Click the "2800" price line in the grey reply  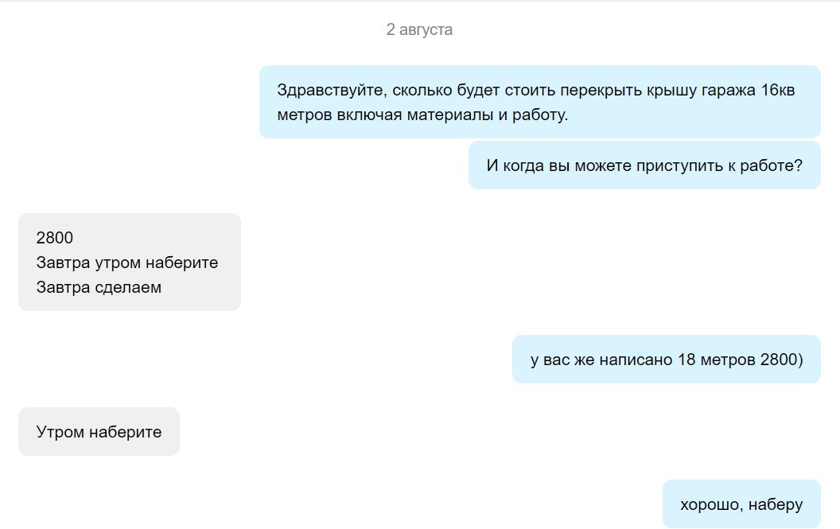pyautogui.click(x=55, y=237)
